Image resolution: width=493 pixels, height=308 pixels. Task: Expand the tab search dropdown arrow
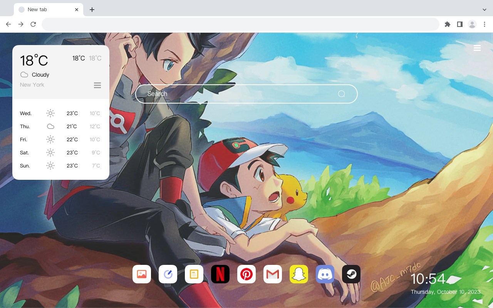pyautogui.click(x=485, y=10)
